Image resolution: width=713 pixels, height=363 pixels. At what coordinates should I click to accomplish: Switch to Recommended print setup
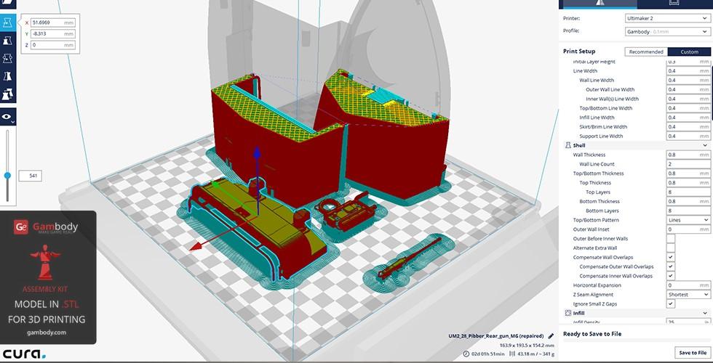646,52
